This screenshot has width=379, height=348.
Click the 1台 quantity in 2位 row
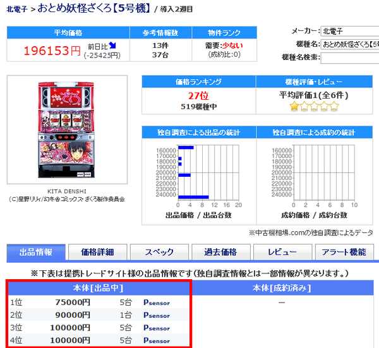pos(126,315)
